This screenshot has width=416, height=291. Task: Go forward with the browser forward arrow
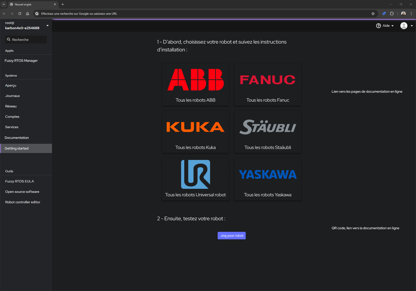(x=12, y=14)
